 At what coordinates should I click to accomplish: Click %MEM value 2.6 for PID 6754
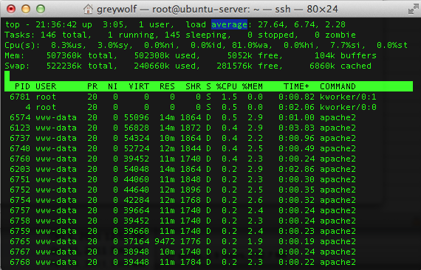click(x=255, y=200)
